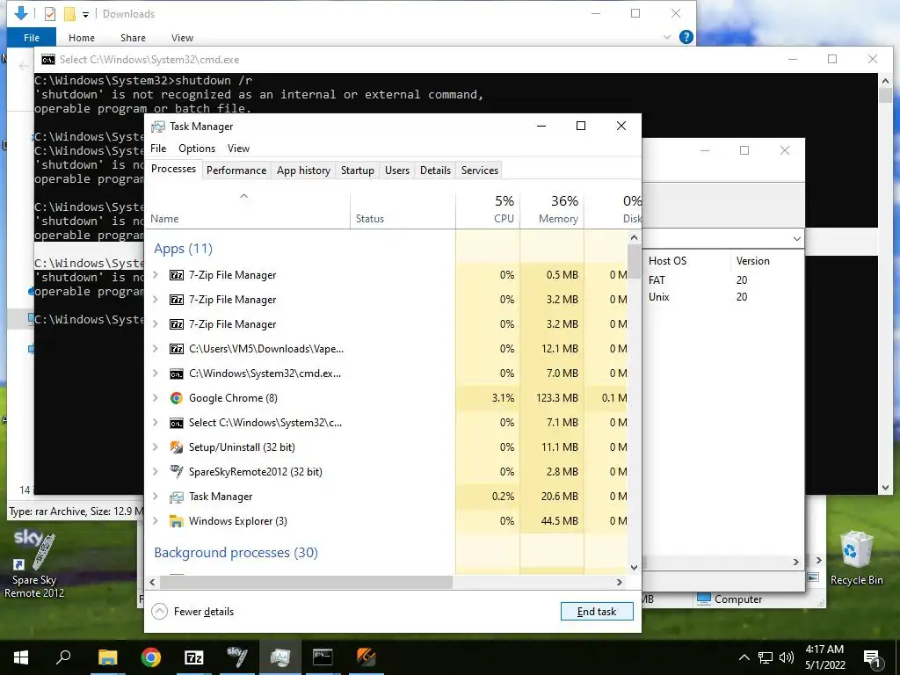
Task: Open the network tray icon
Action: click(x=766, y=657)
